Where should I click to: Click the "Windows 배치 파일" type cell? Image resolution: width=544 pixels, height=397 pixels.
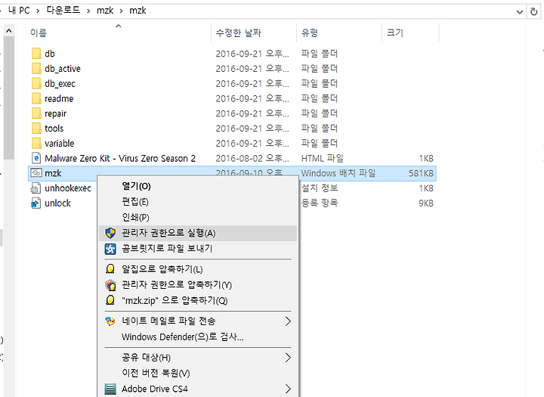click(338, 173)
